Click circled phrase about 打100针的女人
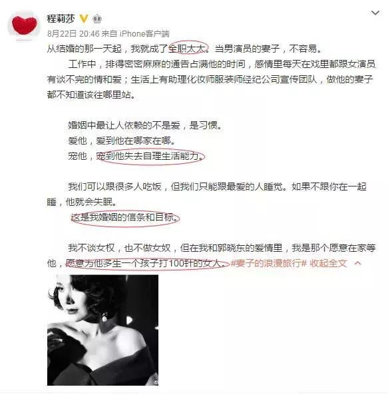The width and height of the screenshot is (388, 395). point(147,264)
